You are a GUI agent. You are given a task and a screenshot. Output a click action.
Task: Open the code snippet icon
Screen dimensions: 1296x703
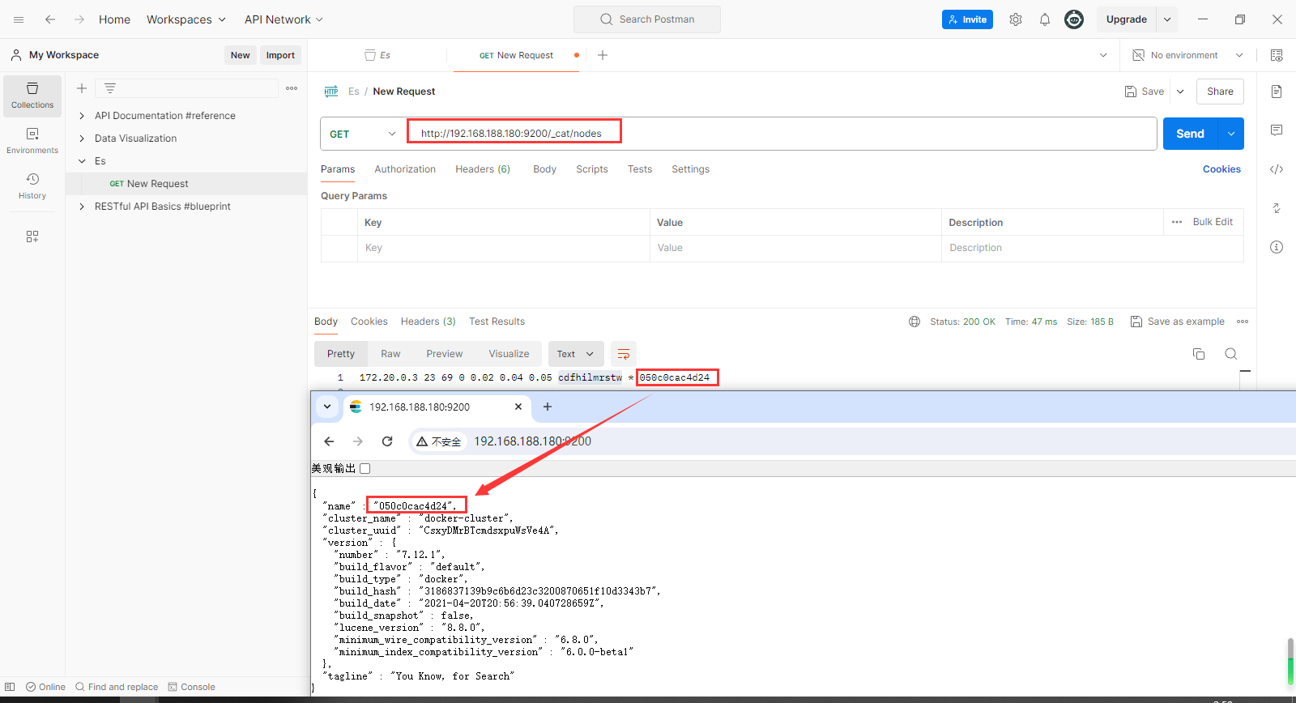click(1277, 169)
